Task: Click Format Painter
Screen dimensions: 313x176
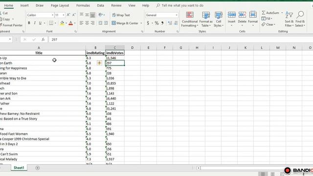Action: coord(11,25)
